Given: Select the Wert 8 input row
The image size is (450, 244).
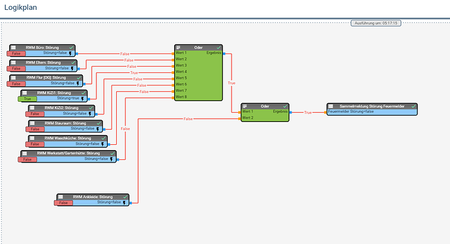Looking at the screenshot, I should [x=181, y=97].
